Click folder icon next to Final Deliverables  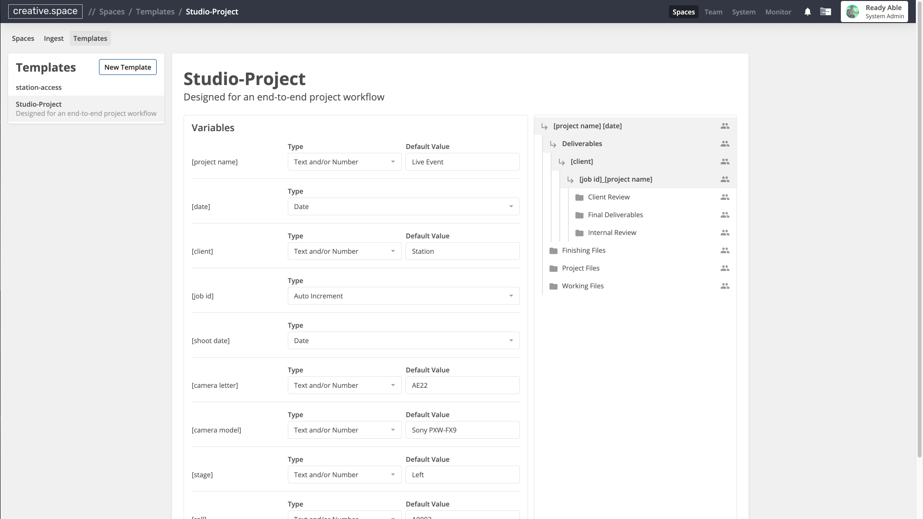[578, 215]
